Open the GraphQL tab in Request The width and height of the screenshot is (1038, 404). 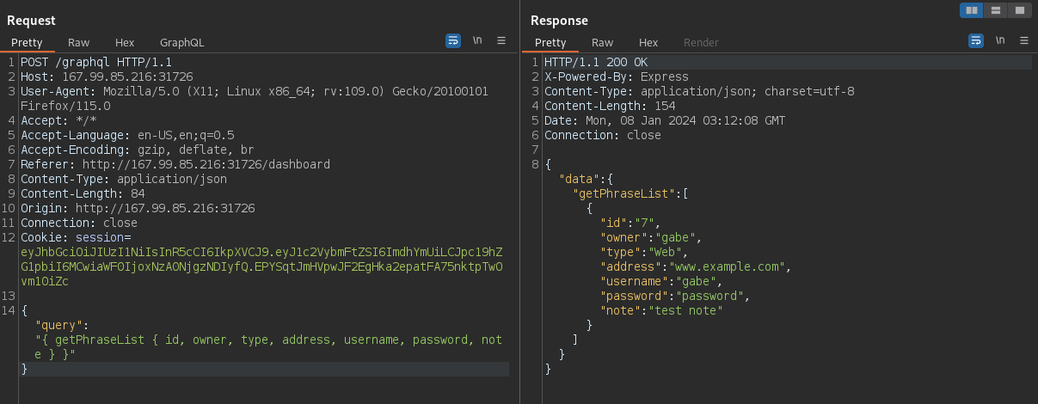point(182,42)
